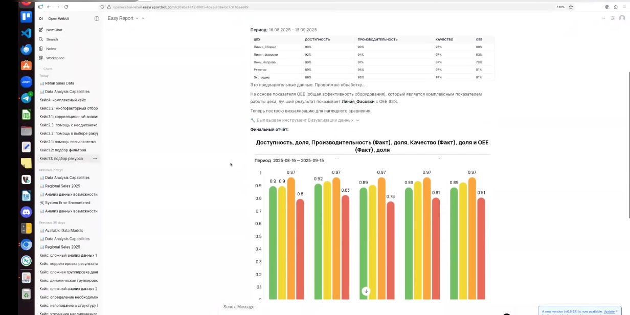This screenshot has height=315, width=630.
Task: Add a model with the plus icon
Action: (x=143, y=18)
